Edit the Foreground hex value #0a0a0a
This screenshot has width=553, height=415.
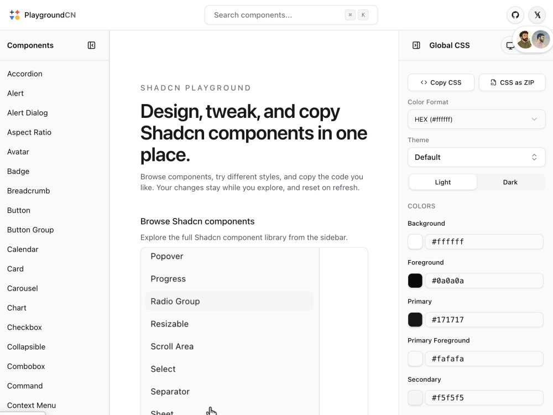tap(484, 281)
